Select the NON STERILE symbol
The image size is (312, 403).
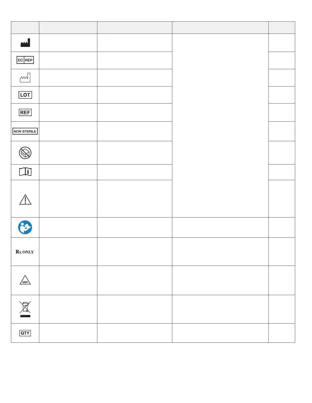(x=25, y=131)
